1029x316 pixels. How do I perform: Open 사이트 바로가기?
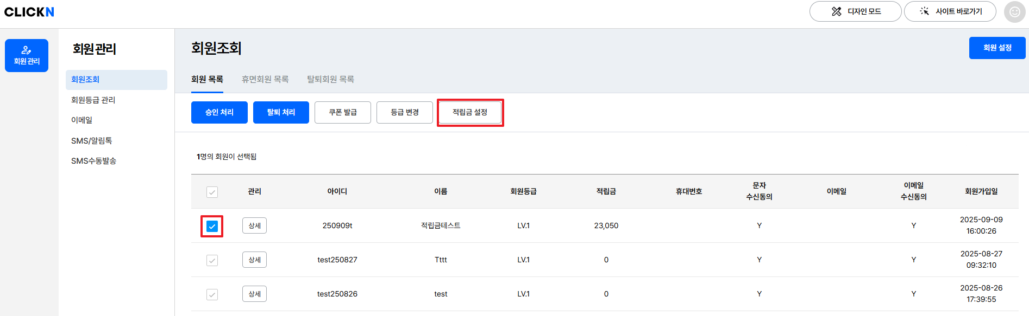950,11
